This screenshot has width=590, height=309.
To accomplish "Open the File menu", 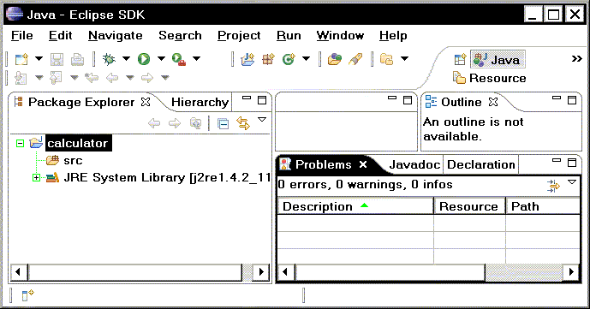I will click(21, 35).
